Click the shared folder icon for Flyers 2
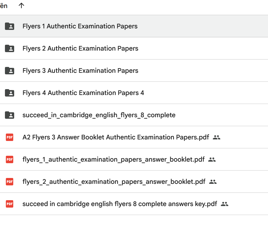 [10, 48]
